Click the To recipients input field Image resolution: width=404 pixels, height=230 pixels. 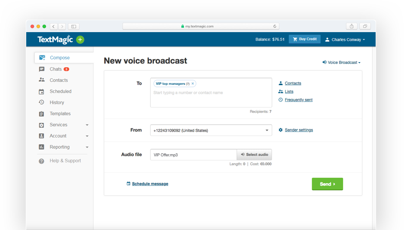211,93
